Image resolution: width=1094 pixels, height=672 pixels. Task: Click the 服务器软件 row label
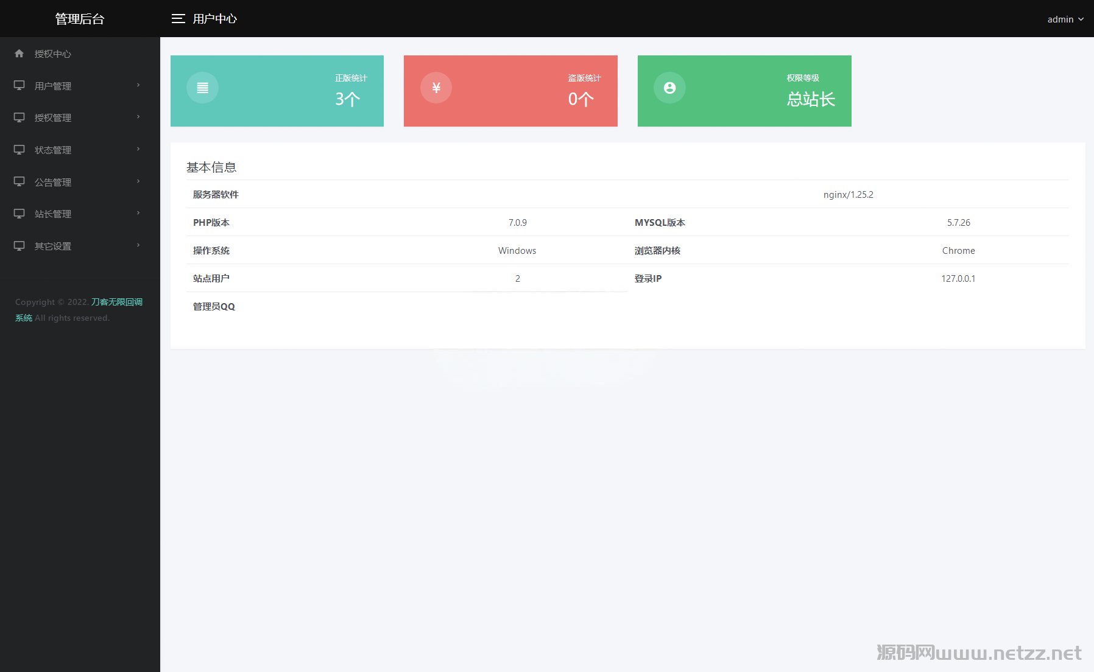[216, 195]
